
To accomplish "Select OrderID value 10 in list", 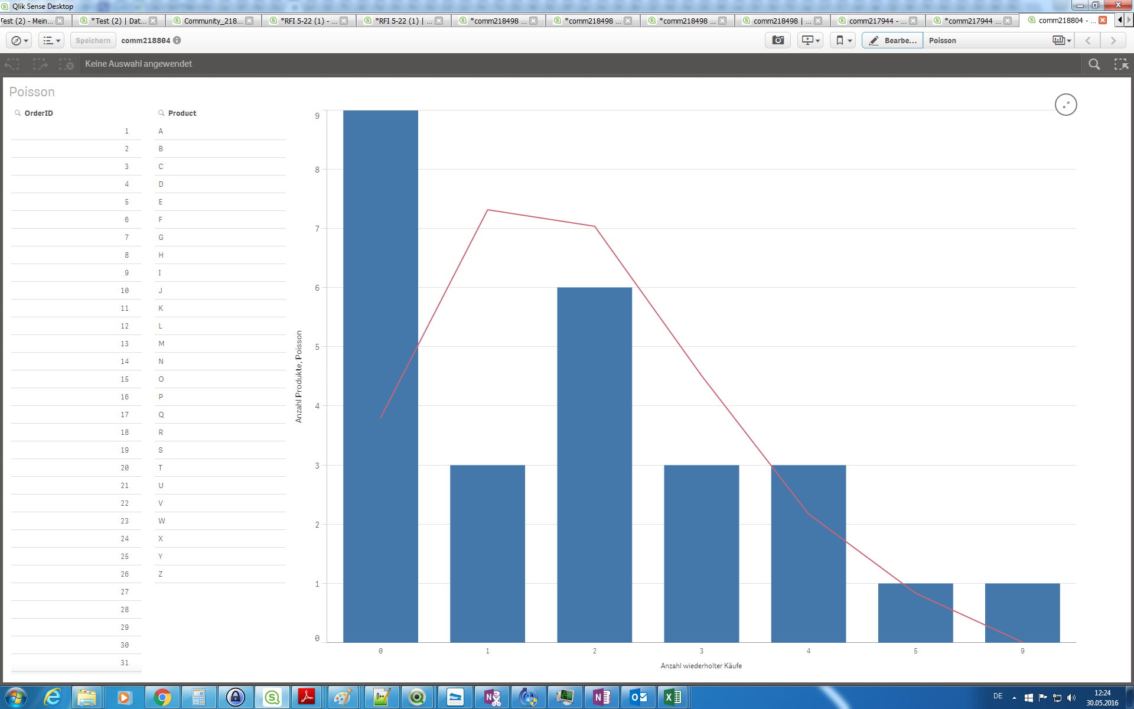I will point(125,291).
